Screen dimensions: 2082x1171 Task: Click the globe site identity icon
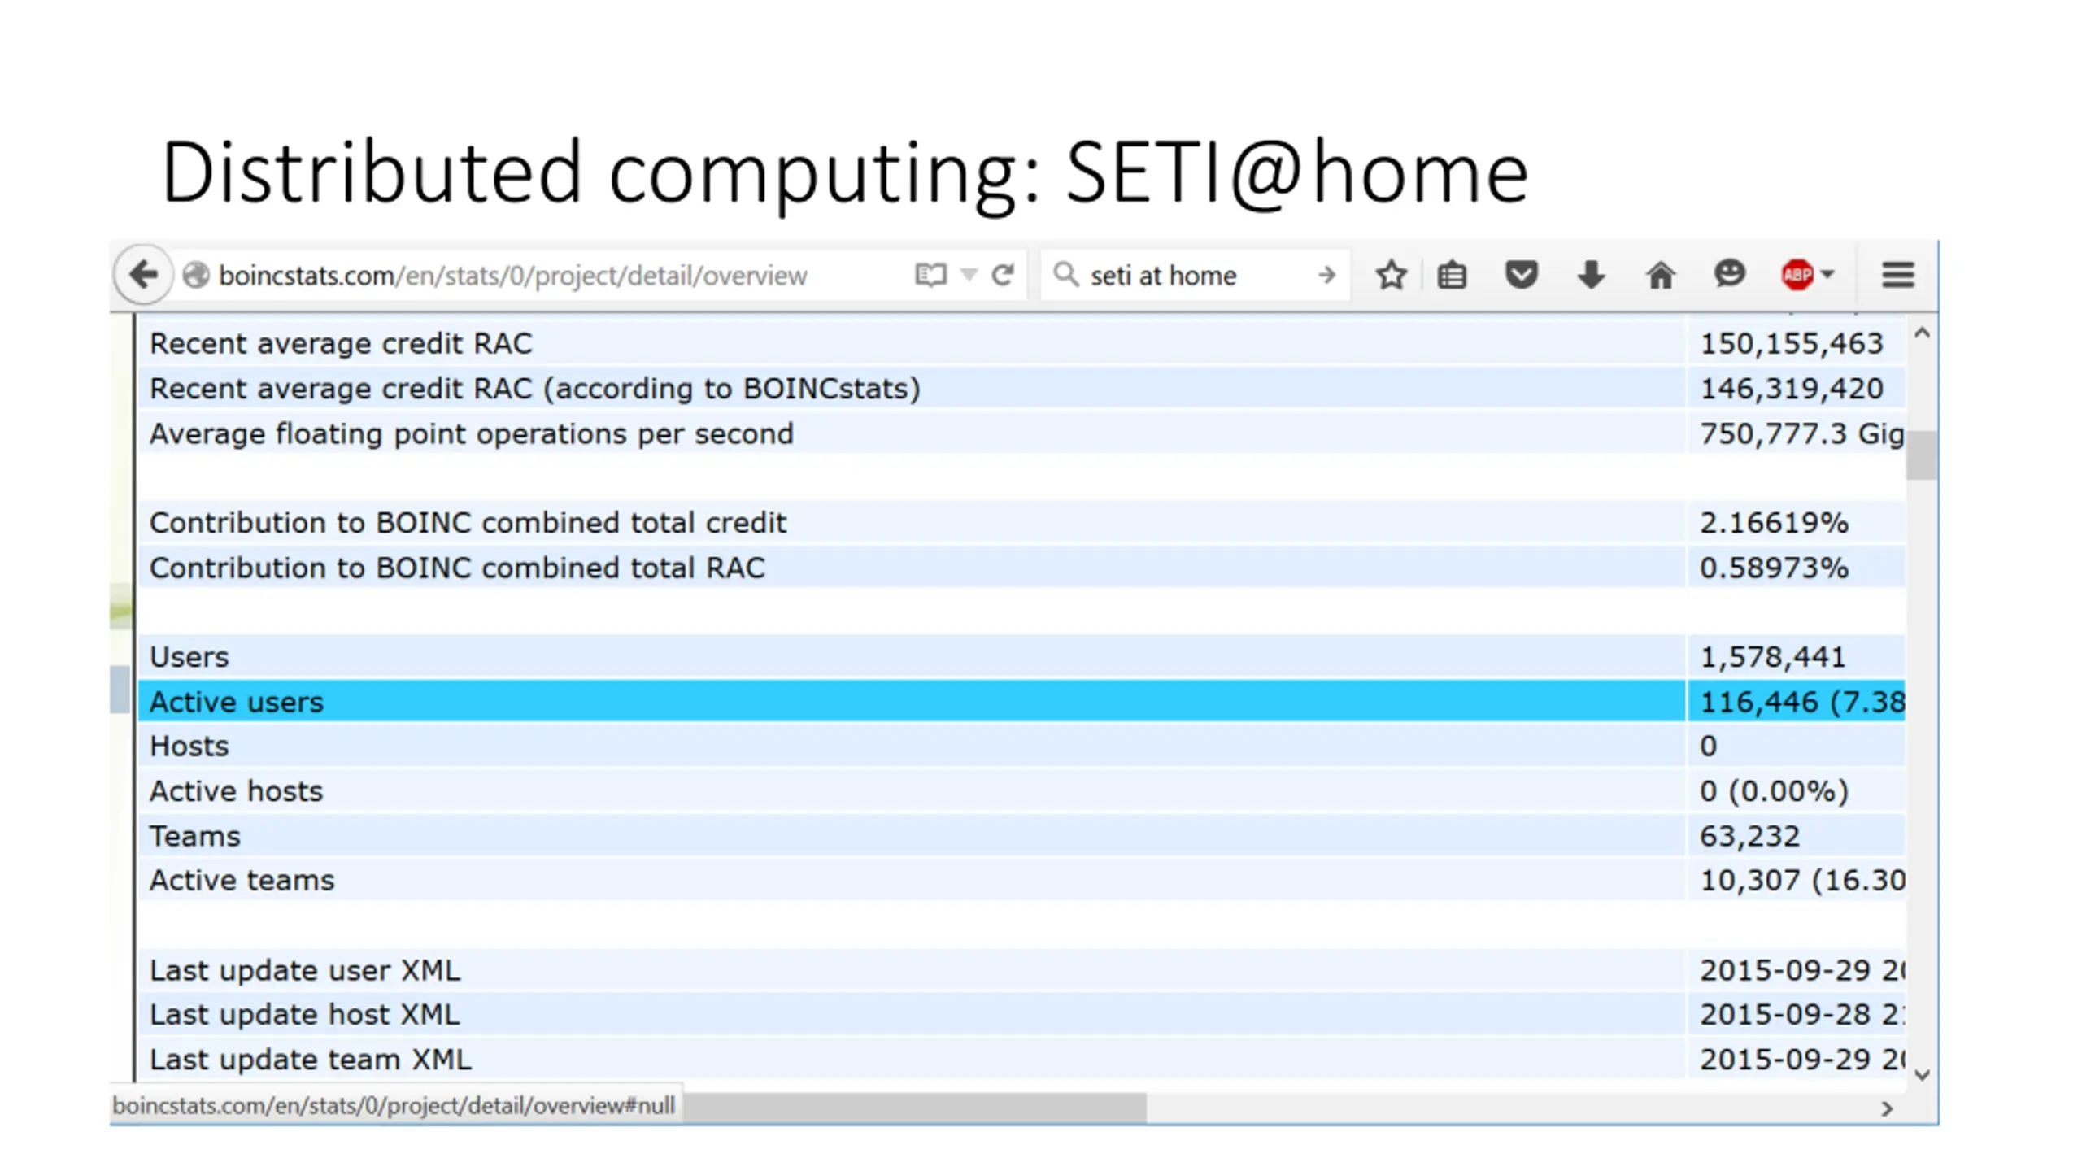[195, 276]
